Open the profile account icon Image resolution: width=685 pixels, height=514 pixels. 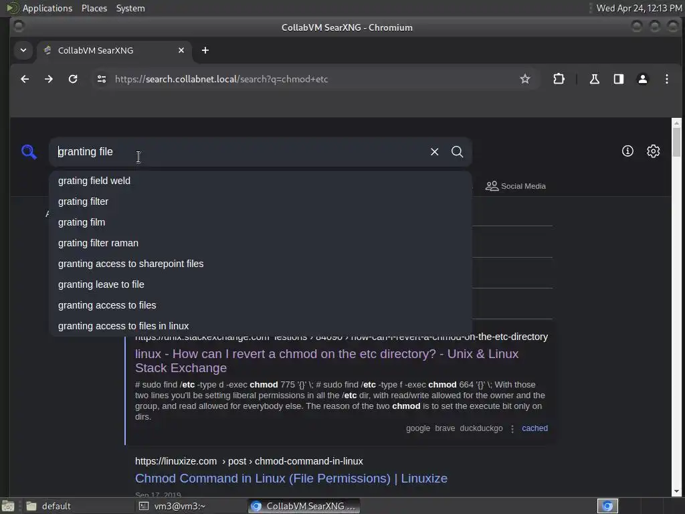click(642, 79)
